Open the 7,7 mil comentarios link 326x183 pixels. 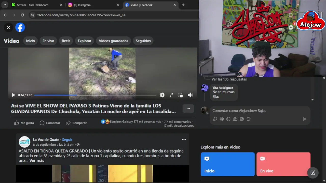177,122
